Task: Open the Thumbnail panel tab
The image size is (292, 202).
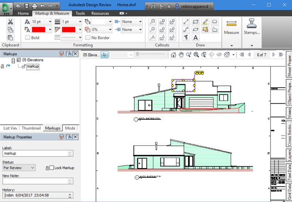Action: tap(31, 128)
